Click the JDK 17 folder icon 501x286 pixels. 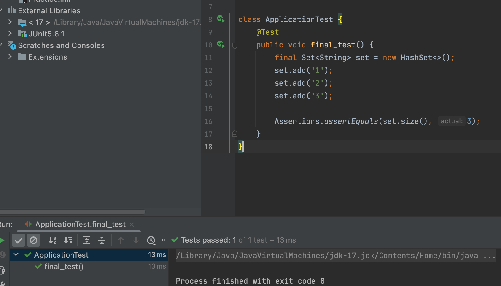point(22,22)
